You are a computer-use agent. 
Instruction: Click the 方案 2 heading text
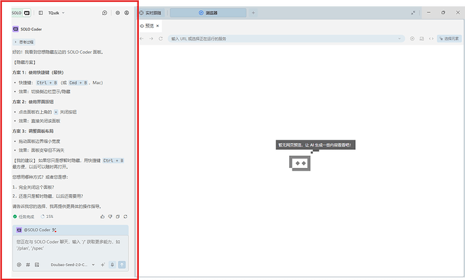point(33,102)
